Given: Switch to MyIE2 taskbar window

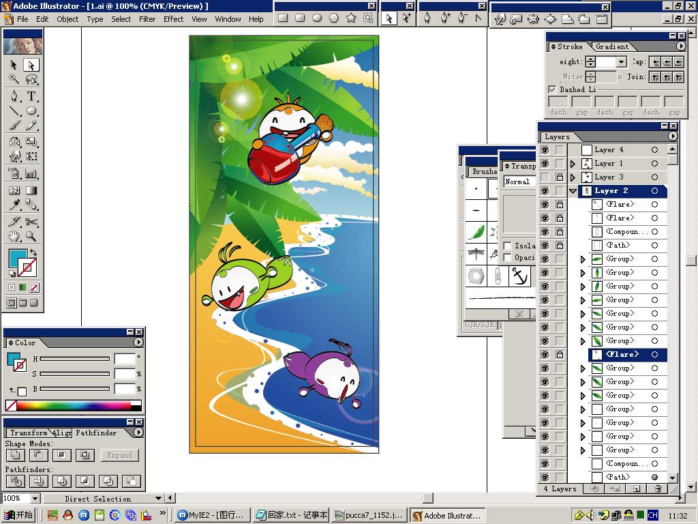Looking at the screenshot, I should (212, 515).
